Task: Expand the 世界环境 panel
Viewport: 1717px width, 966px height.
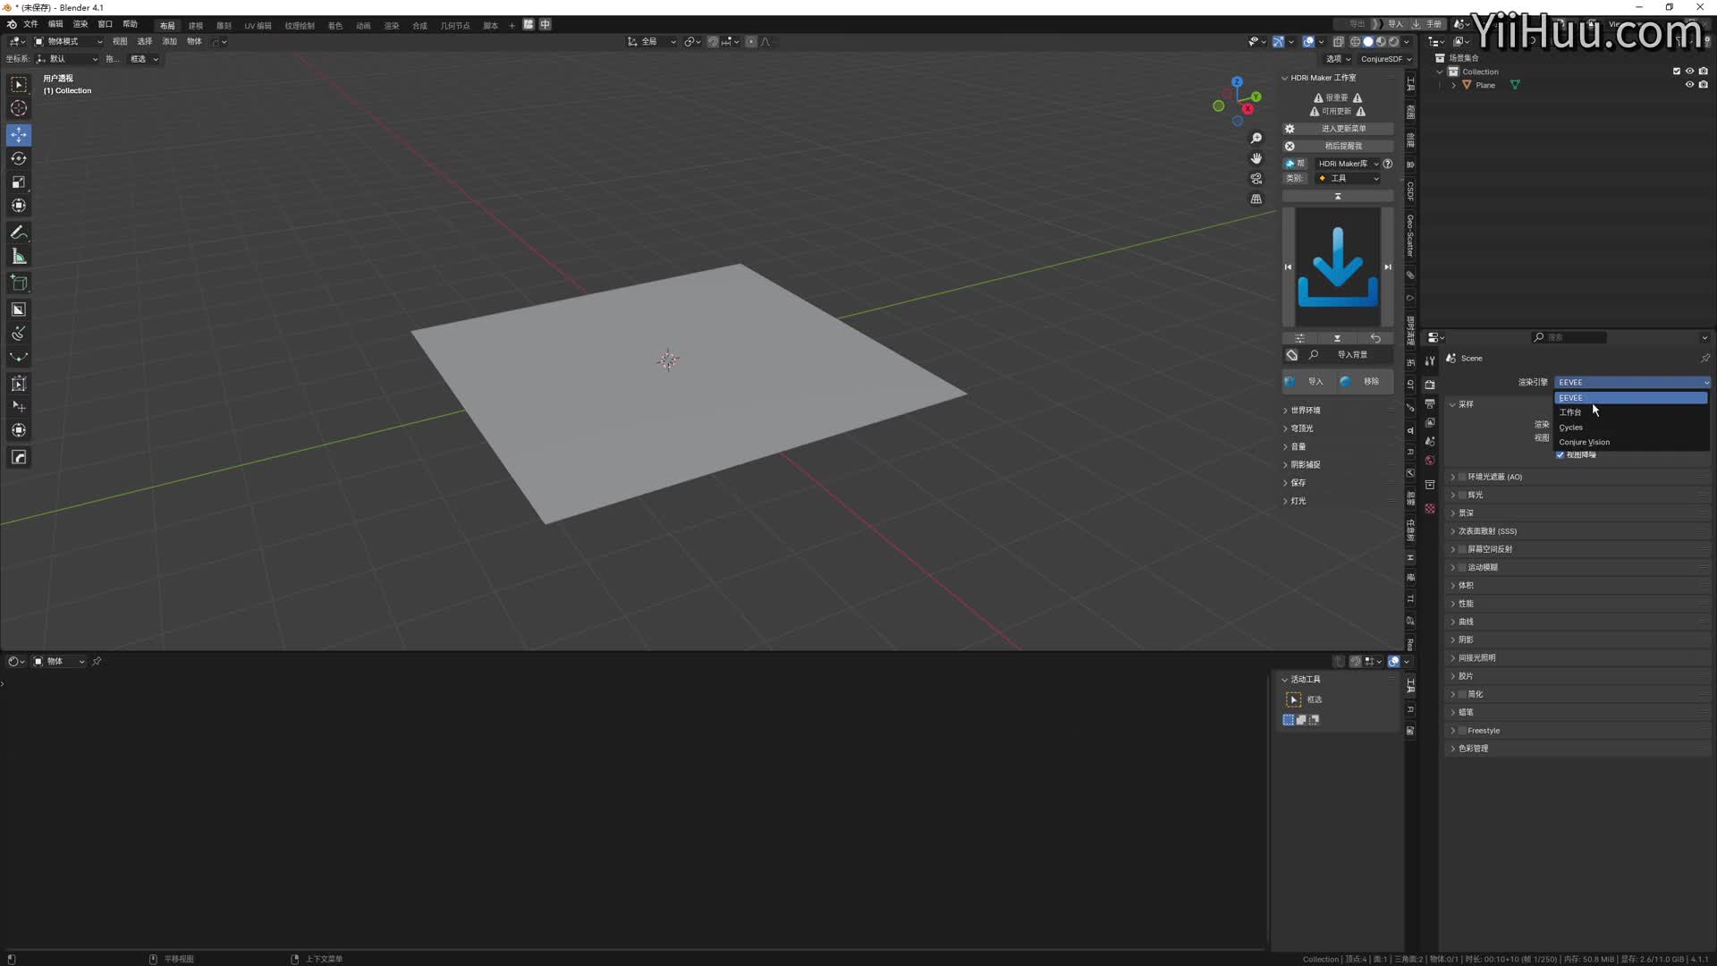Action: click(x=1305, y=411)
